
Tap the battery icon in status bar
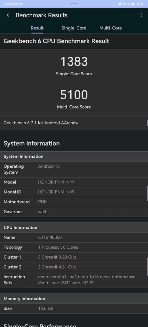tap(133, 4)
